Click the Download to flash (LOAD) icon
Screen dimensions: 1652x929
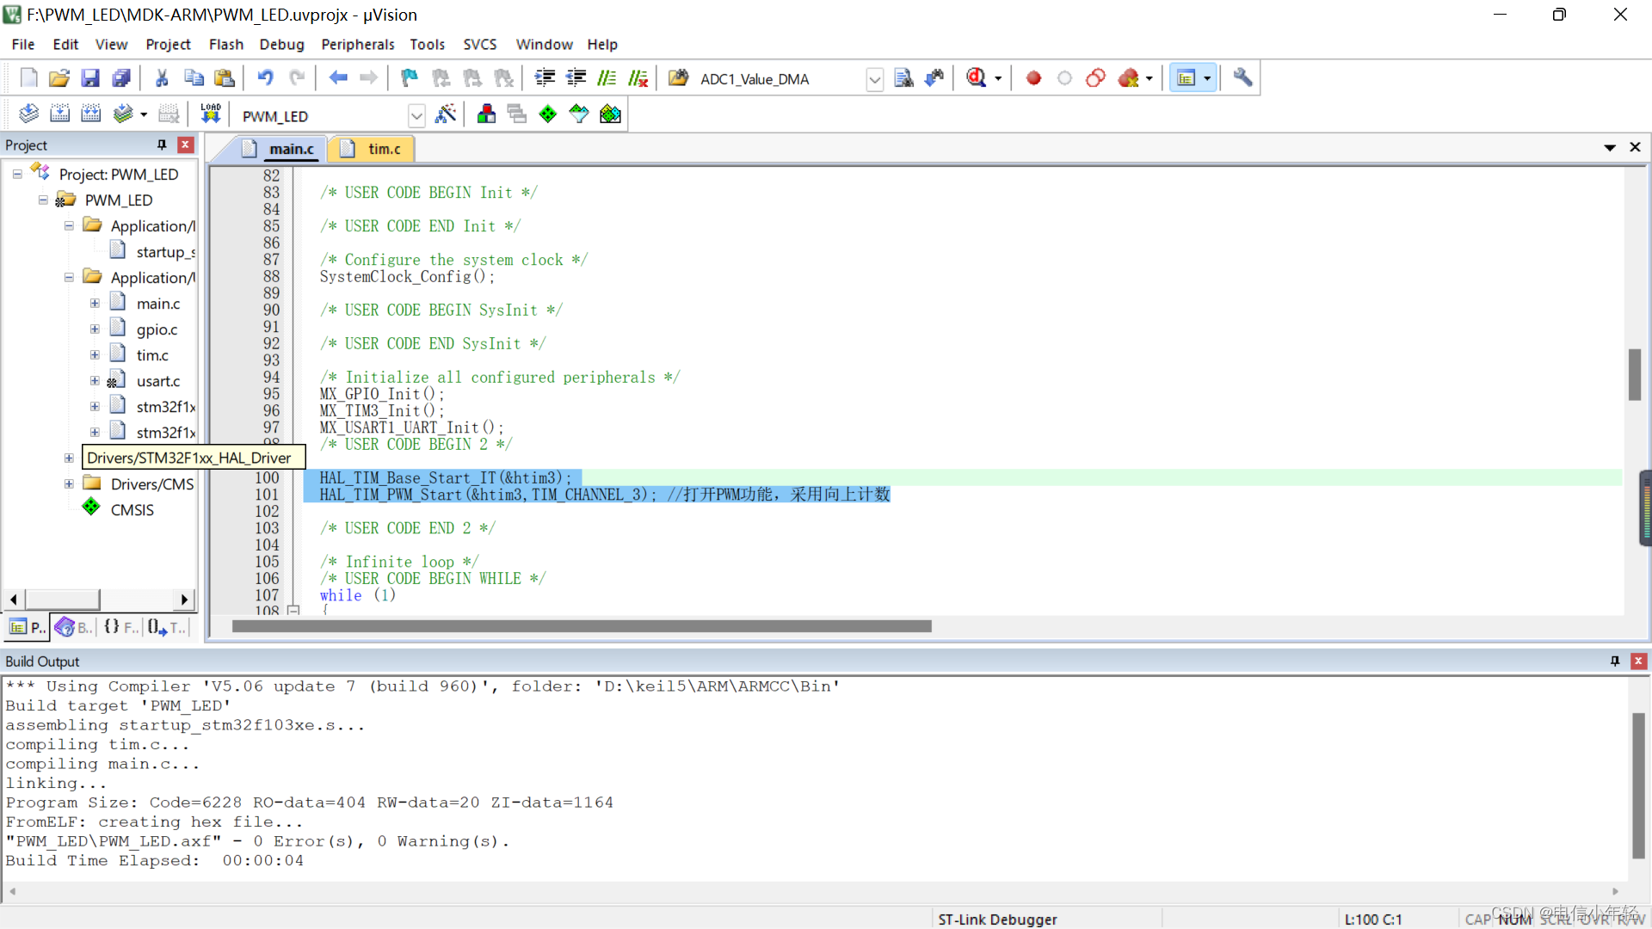(210, 114)
